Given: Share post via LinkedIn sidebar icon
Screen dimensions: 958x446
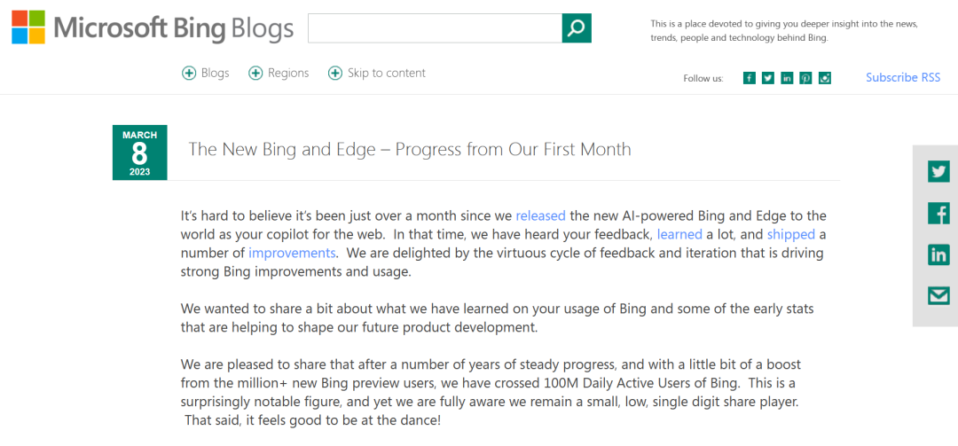Looking at the screenshot, I should pyautogui.click(x=938, y=255).
